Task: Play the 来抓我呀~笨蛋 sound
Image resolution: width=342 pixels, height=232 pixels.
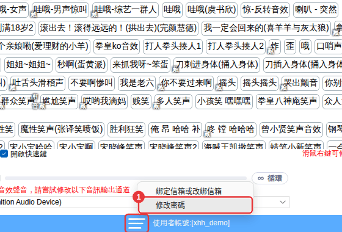Action: coord(140,65)
